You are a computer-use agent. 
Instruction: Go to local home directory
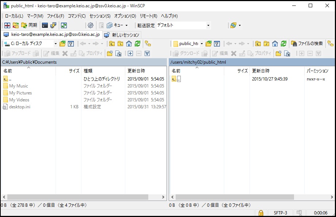click(x=129, y=44)
